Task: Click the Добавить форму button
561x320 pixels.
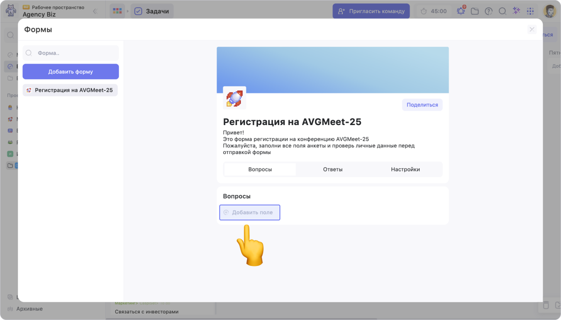Action: click(71, 71)
